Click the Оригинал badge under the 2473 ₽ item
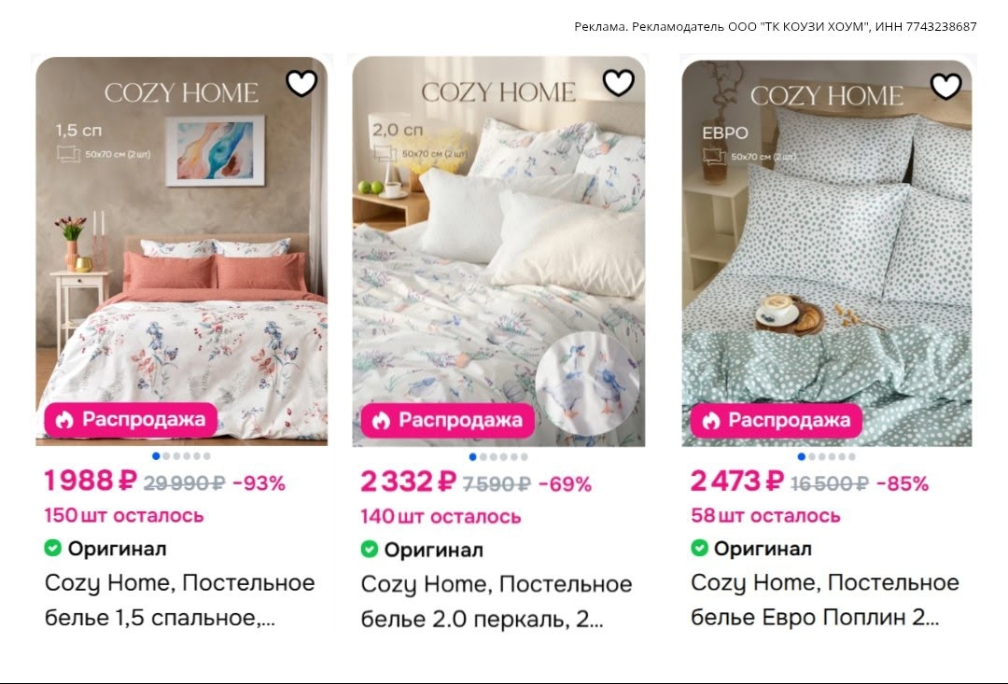1008x684 pixels. (x=751, y=549)
